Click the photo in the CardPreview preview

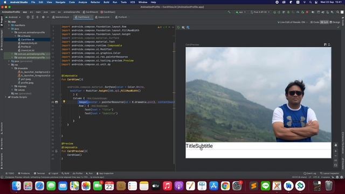pos(258,95)
